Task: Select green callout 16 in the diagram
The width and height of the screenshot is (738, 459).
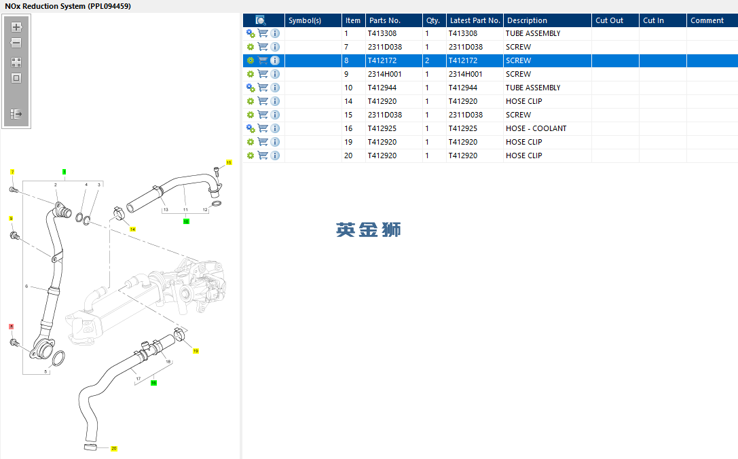Action: pyautogui.click(x=153, y=383)
